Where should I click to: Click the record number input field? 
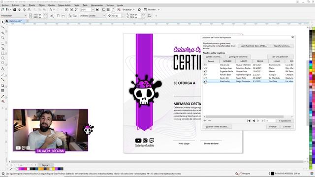(x=271, y=121)
